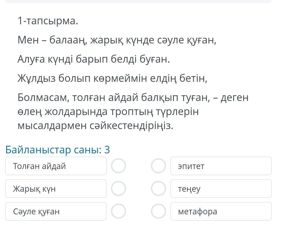
Task: Pick the метафора answer box
Action: pos(221,211)
